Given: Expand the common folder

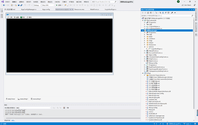Looking at the screenshot, I should tap(145, 39).
